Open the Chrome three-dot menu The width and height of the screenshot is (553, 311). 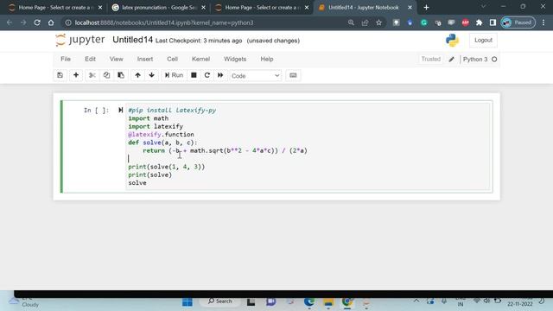tap(543, 22)
